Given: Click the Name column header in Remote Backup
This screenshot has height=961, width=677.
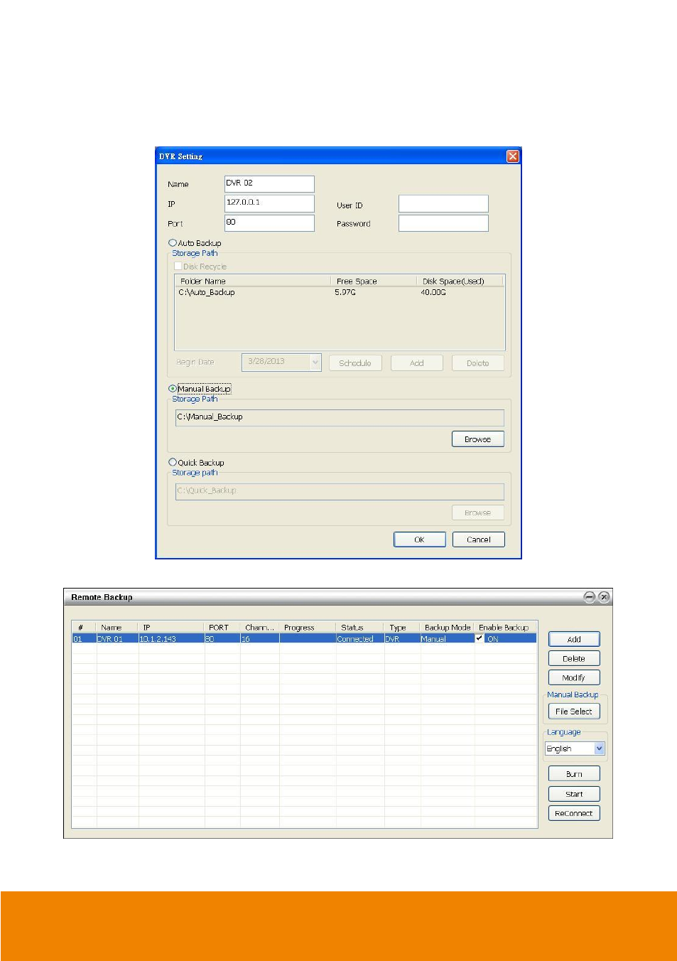Looking at the screenshot, I should [117, 628].
